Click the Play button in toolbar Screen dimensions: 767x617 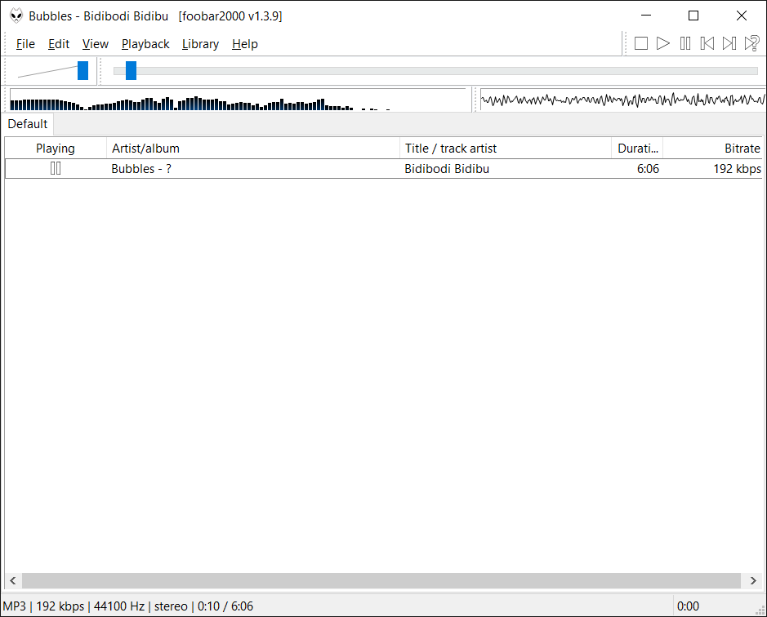click(662, 43)
